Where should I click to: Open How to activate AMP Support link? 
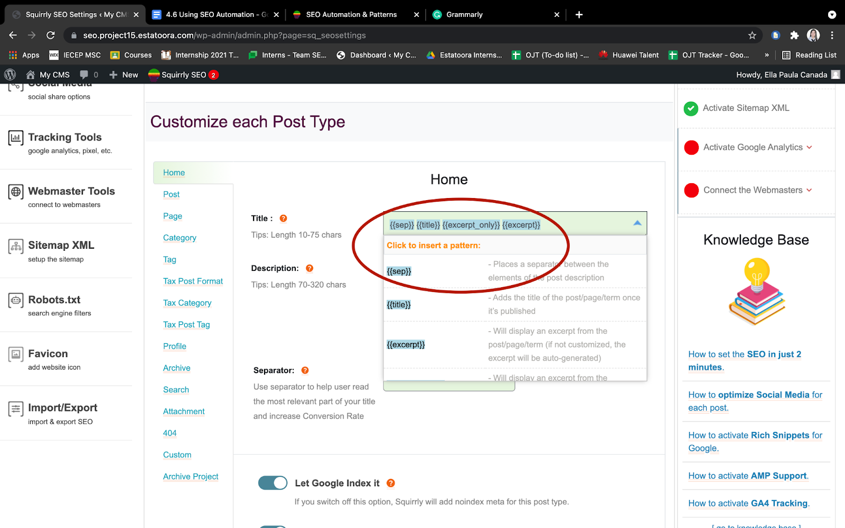748,476
